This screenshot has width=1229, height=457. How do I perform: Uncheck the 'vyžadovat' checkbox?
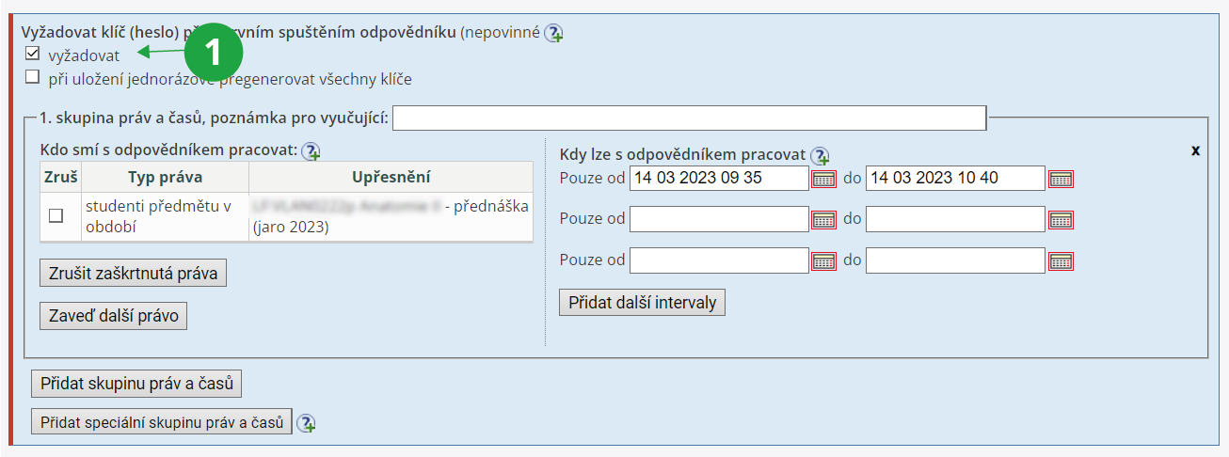coord(33,54)
